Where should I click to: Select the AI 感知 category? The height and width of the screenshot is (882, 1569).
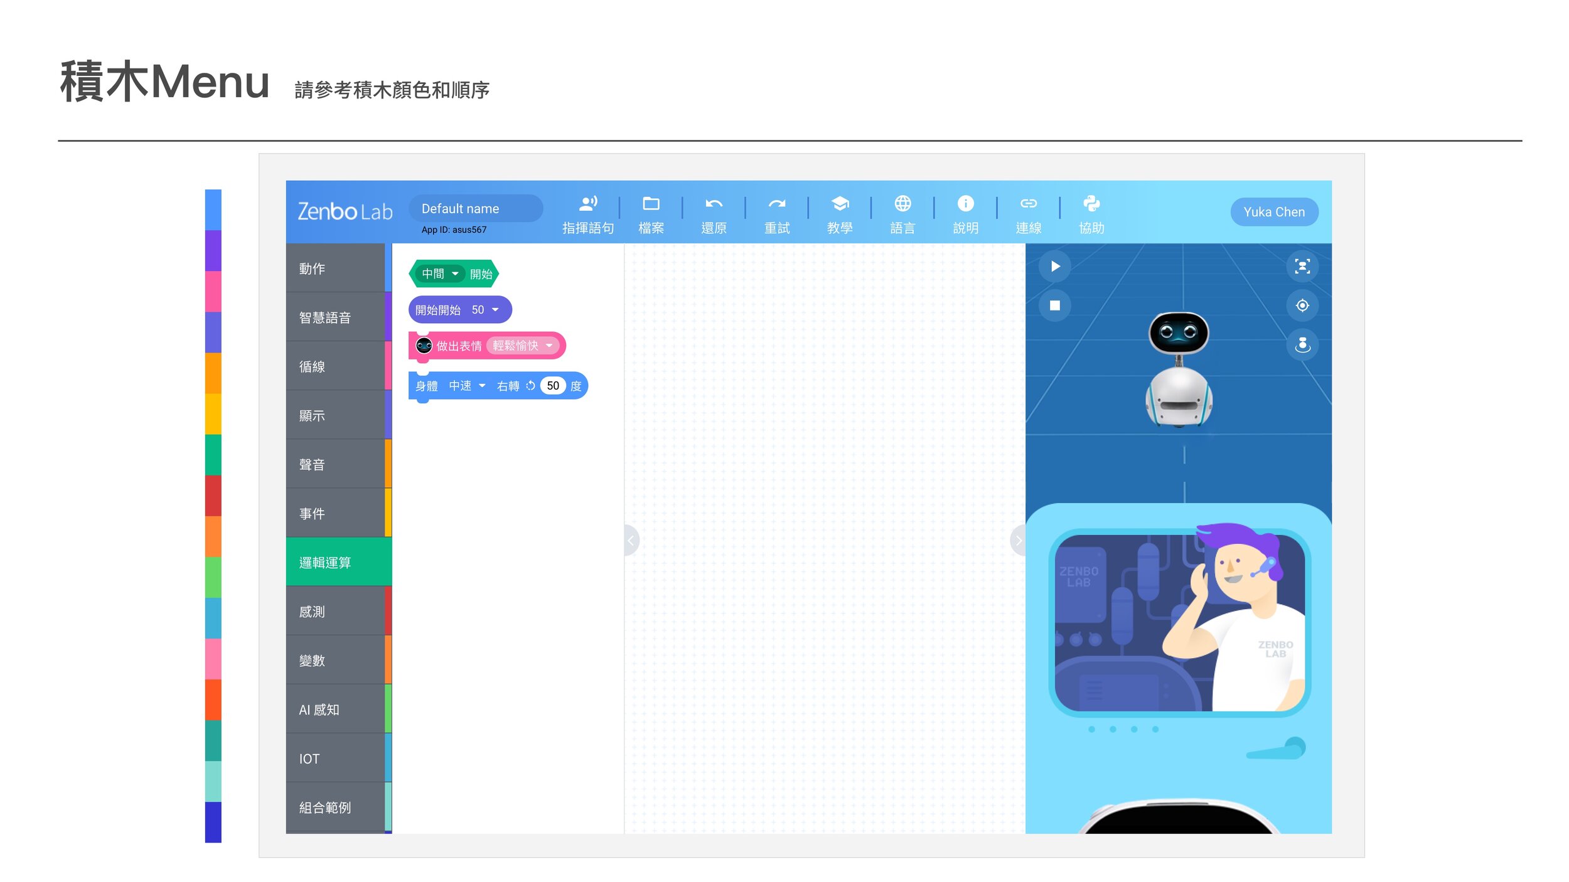tap(339, 708)
